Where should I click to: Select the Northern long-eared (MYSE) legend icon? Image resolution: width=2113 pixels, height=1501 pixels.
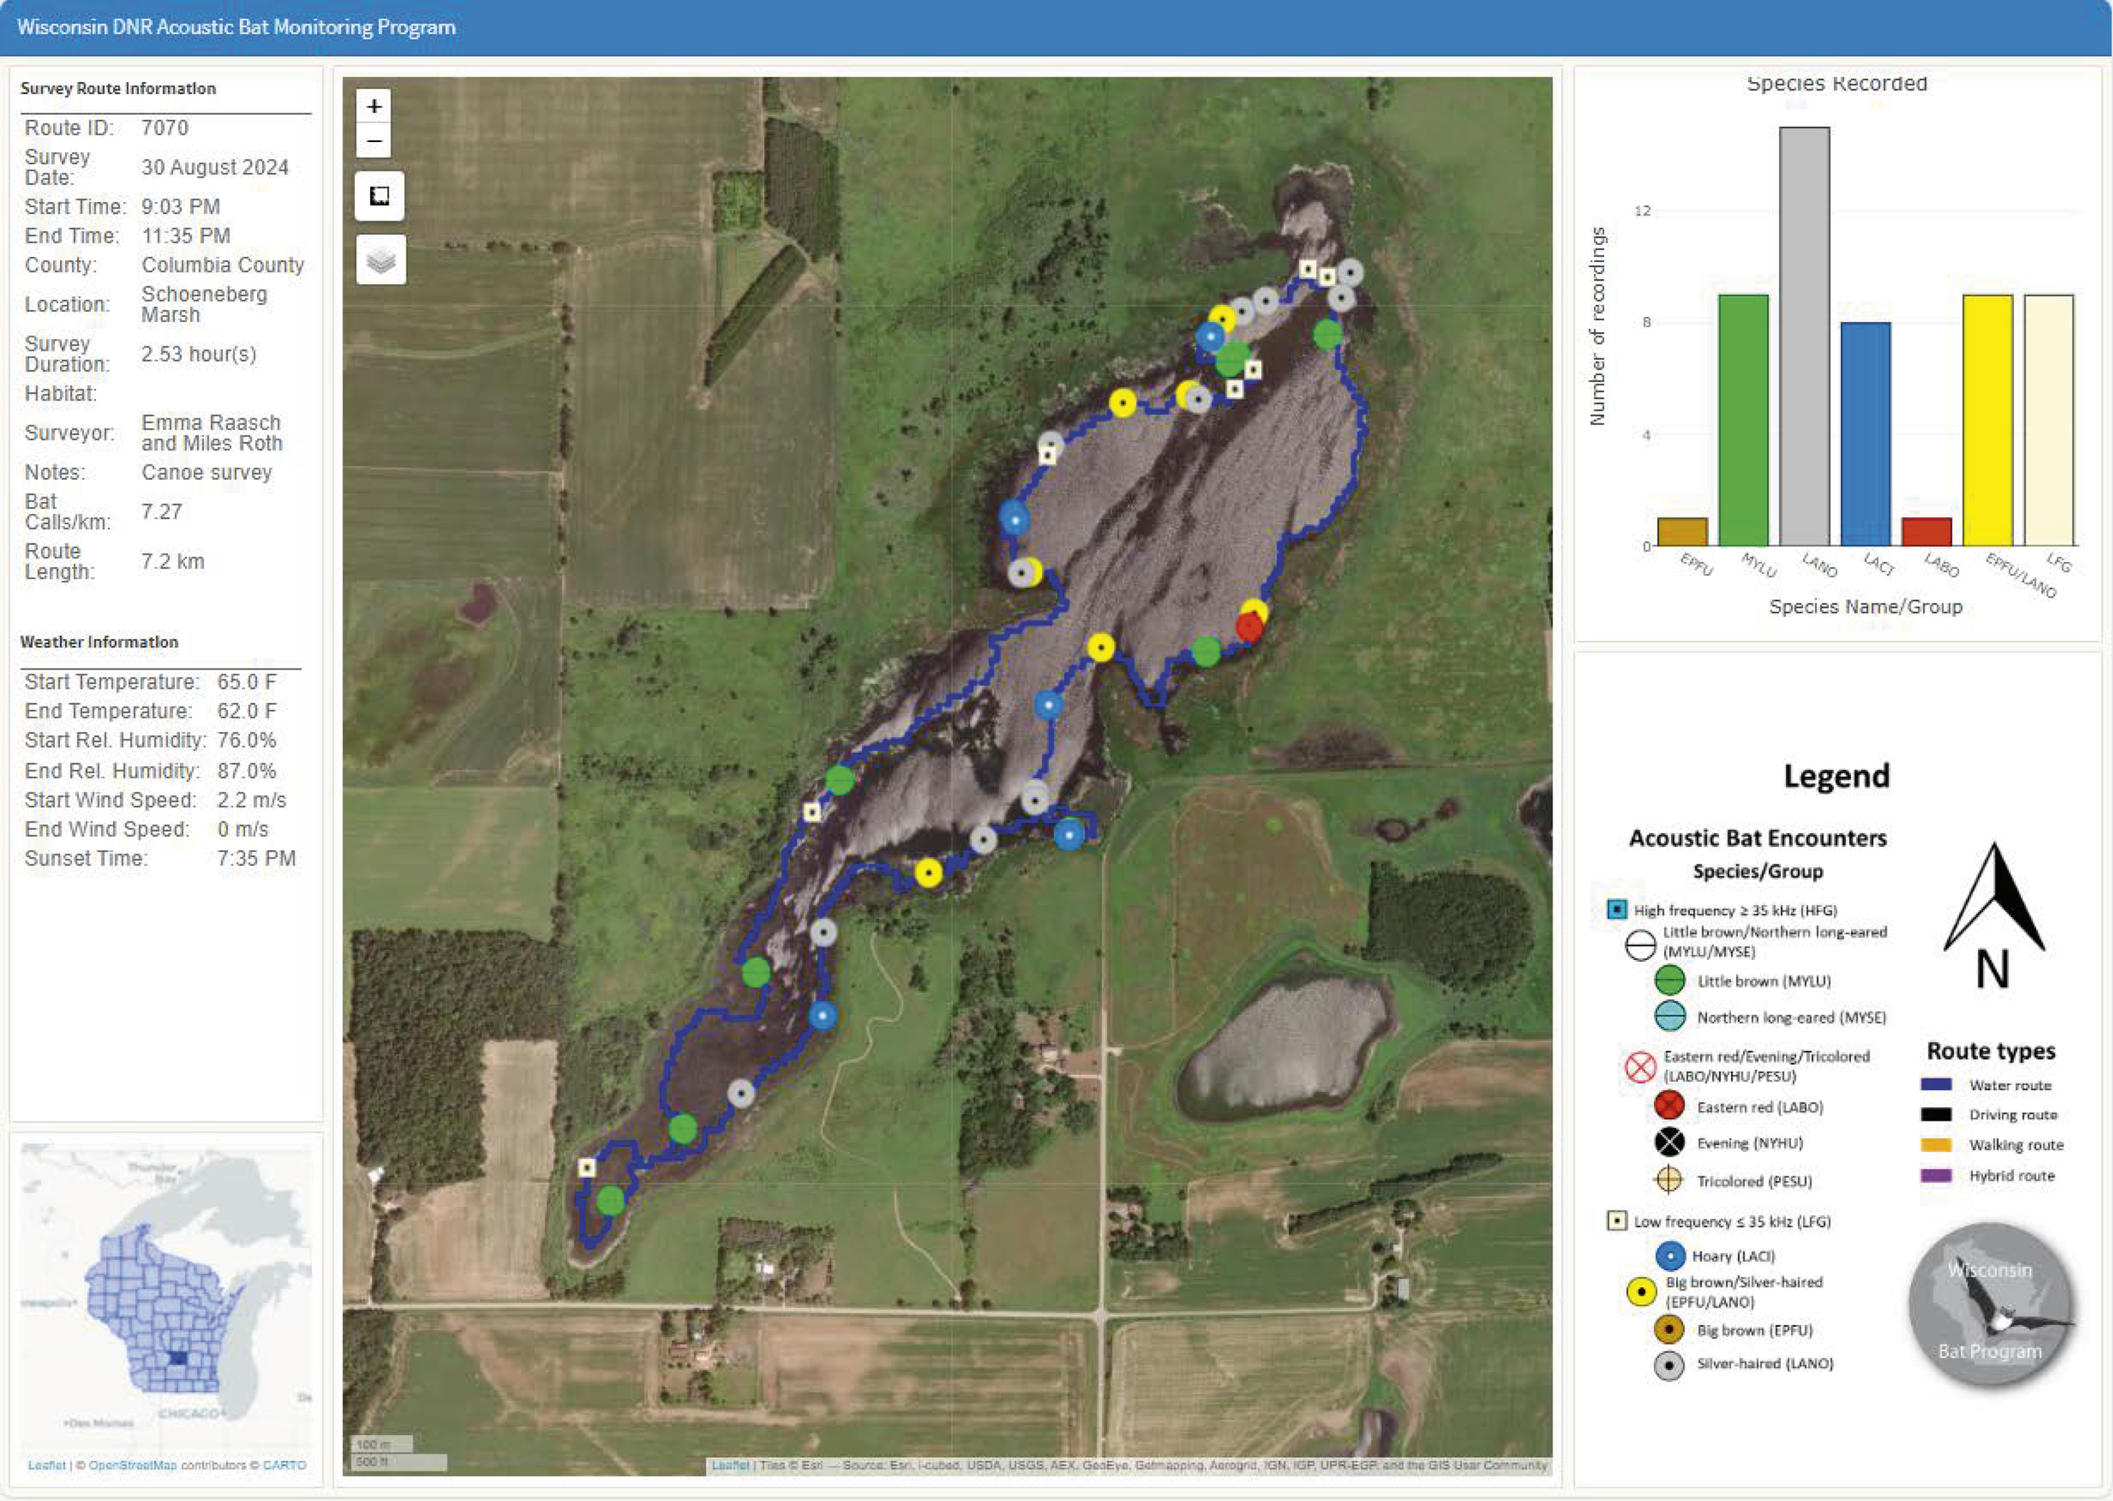1669,1017
